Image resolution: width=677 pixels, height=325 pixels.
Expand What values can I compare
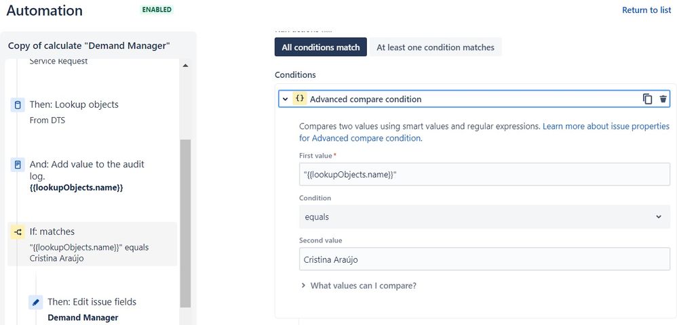[358, 285]
